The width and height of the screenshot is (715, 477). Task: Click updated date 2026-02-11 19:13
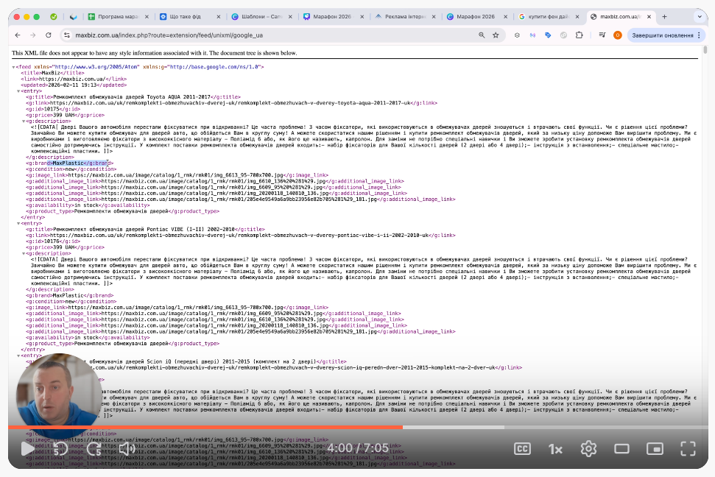tap(72, 85)
